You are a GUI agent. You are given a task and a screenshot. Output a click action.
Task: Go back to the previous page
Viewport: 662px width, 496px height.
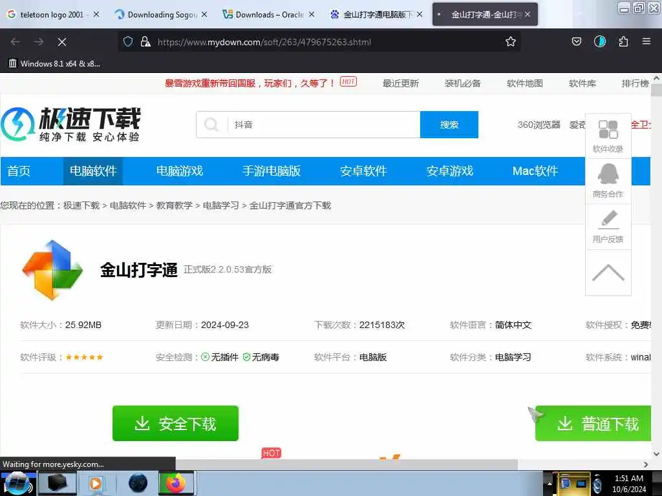click(x=16, y=42)
